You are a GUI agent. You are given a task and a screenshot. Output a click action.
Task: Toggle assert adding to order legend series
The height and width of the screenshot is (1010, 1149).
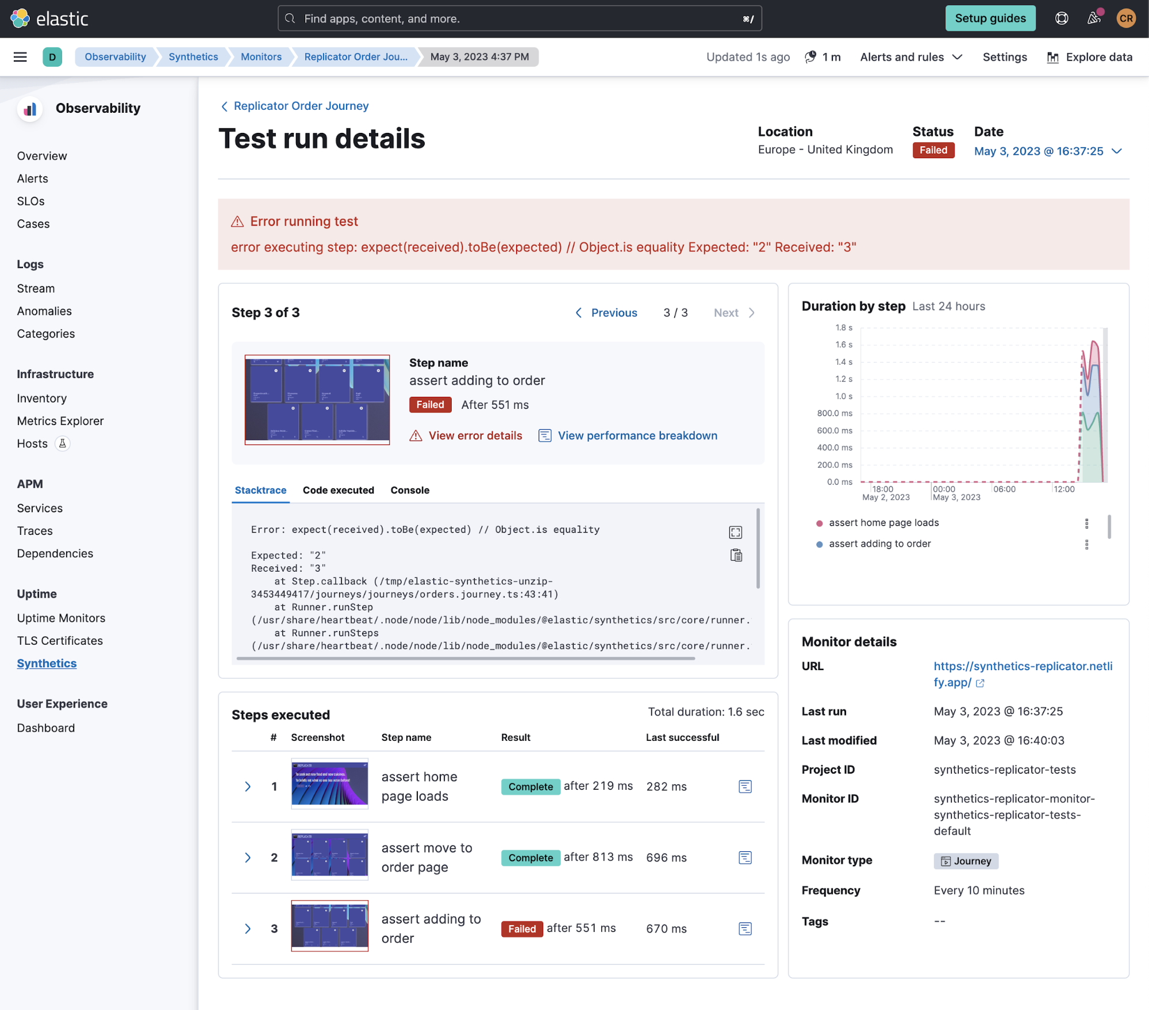click(x=879, y=544)
